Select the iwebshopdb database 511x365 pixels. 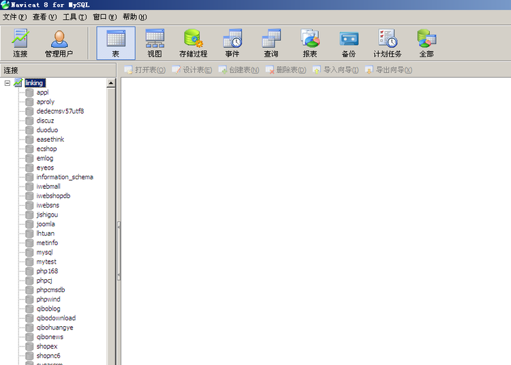53,196
